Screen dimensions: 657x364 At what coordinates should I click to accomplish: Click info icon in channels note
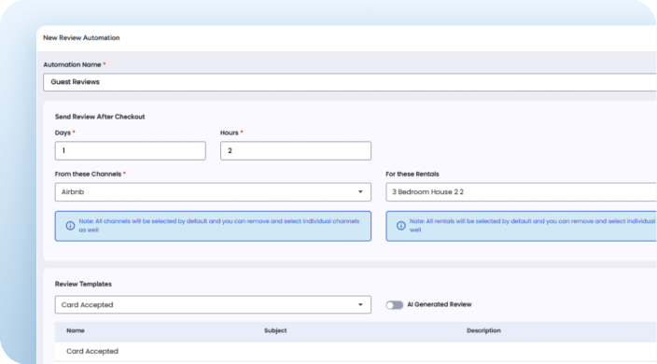click(x=70, y=226)
